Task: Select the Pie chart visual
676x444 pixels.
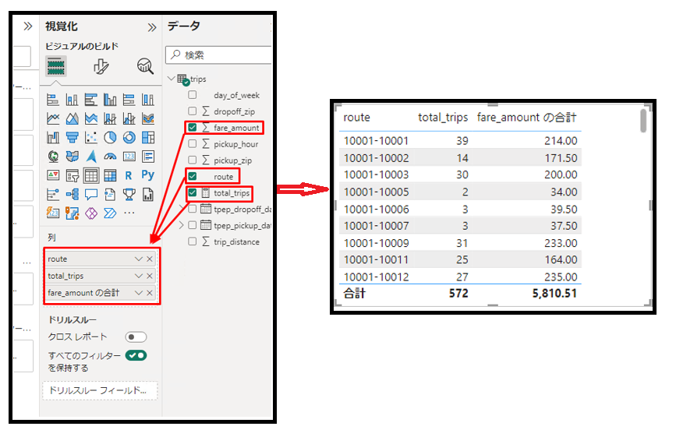Action: pyautogui.click(x=110, y=137)
